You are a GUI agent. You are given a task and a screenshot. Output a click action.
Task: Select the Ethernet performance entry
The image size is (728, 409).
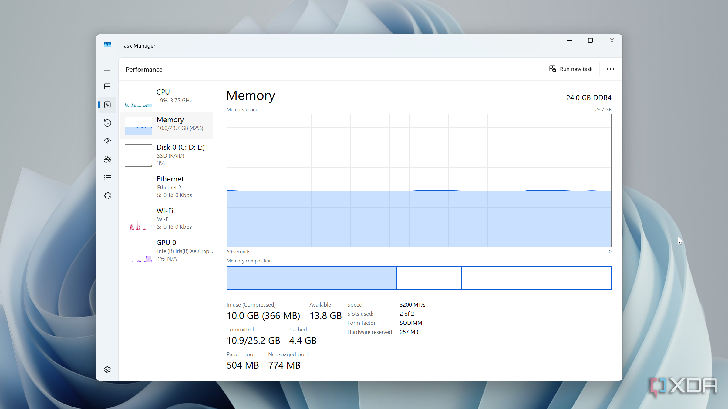(x=166, y=187)
